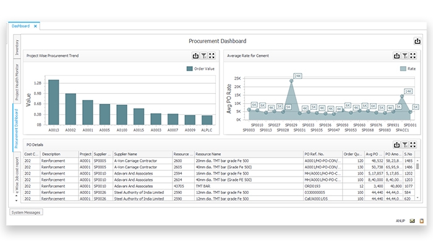Click the 24K peak data point

(x=291, y=81)
